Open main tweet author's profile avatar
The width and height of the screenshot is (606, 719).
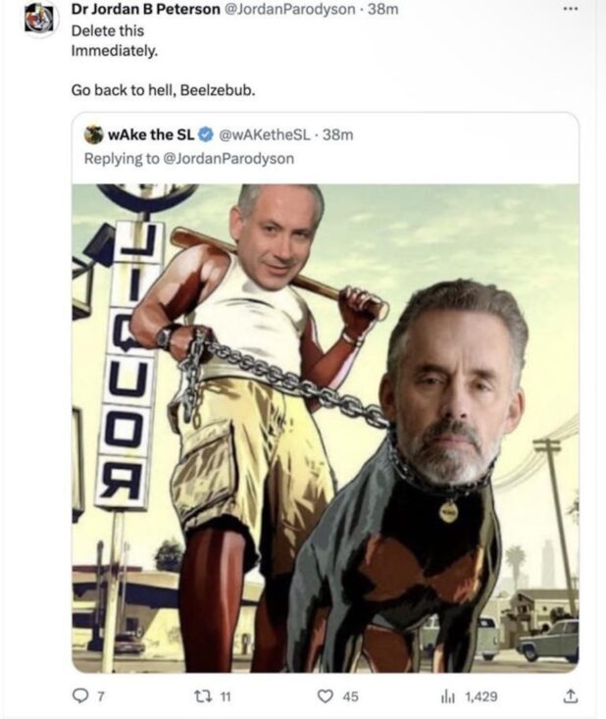[39, 20]
